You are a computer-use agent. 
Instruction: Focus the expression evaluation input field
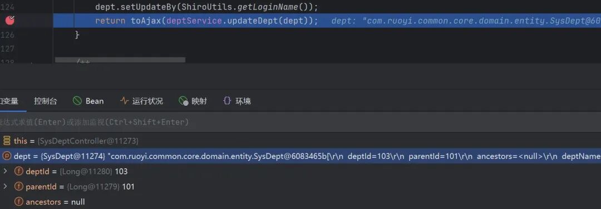click(300, 122)
